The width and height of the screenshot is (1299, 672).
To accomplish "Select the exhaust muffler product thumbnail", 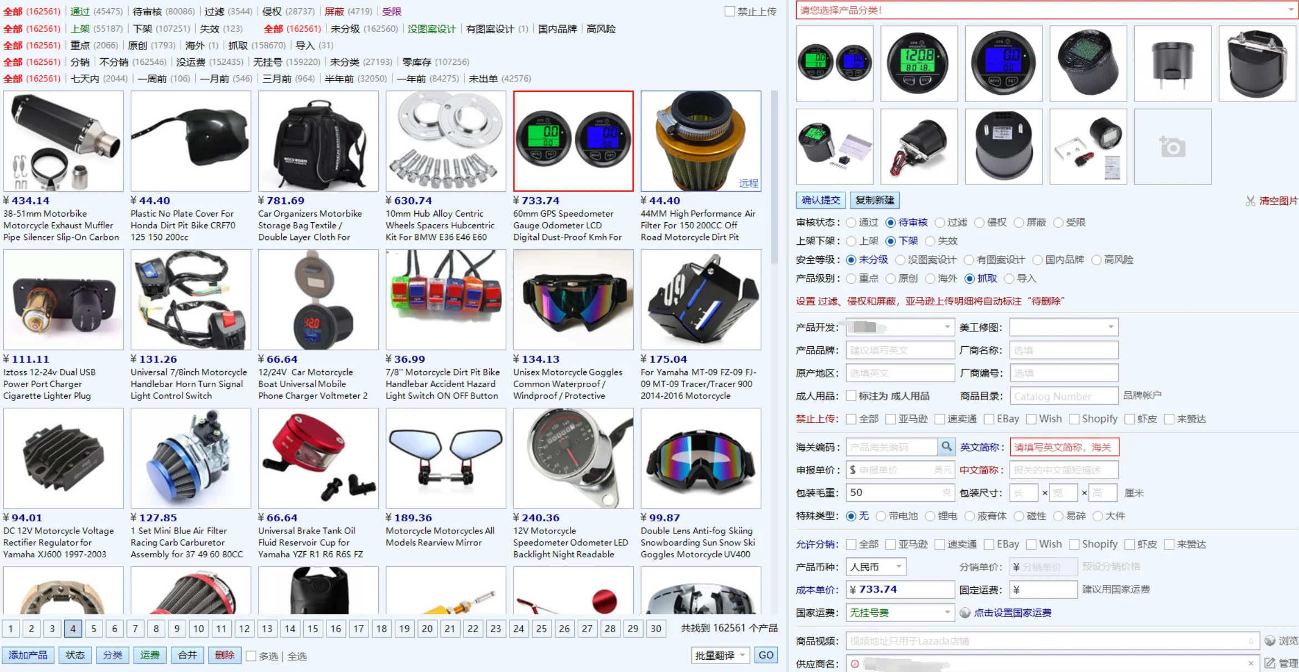I will (x=63, y=141).
